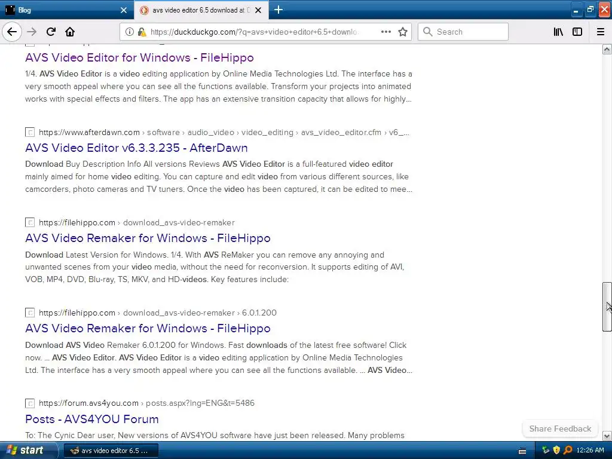Click the network connection tray icon
This screenshot has width=612, height=459.
click(x=545, y=451)
